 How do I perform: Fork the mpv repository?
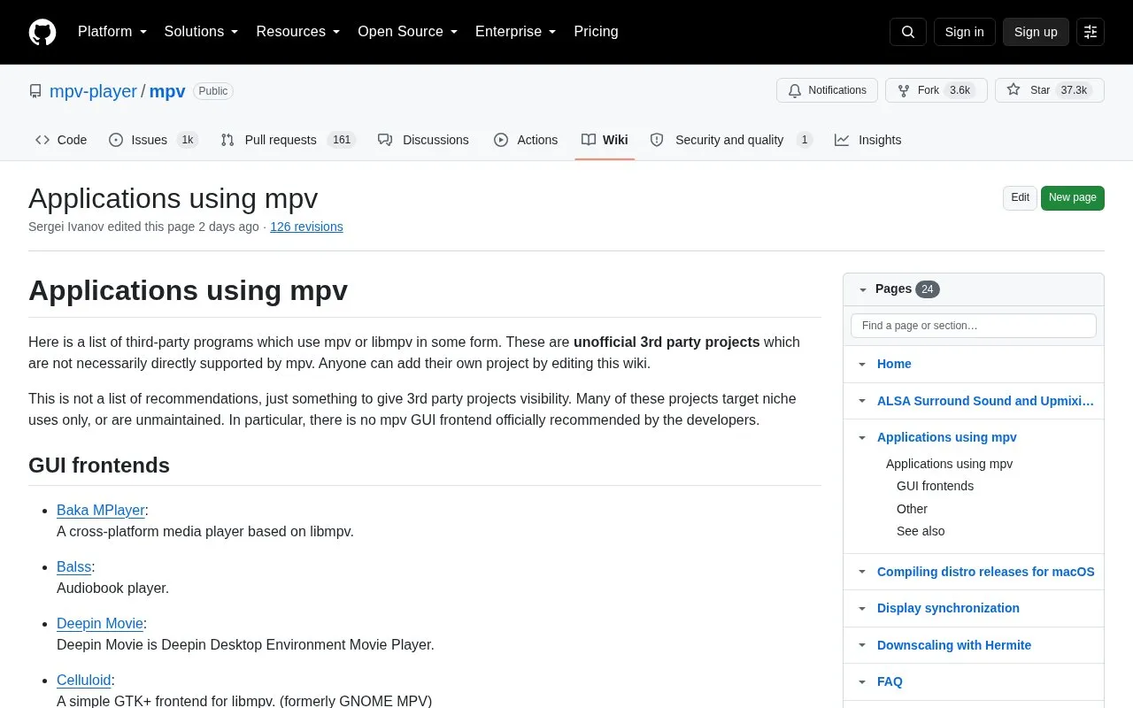936,90
